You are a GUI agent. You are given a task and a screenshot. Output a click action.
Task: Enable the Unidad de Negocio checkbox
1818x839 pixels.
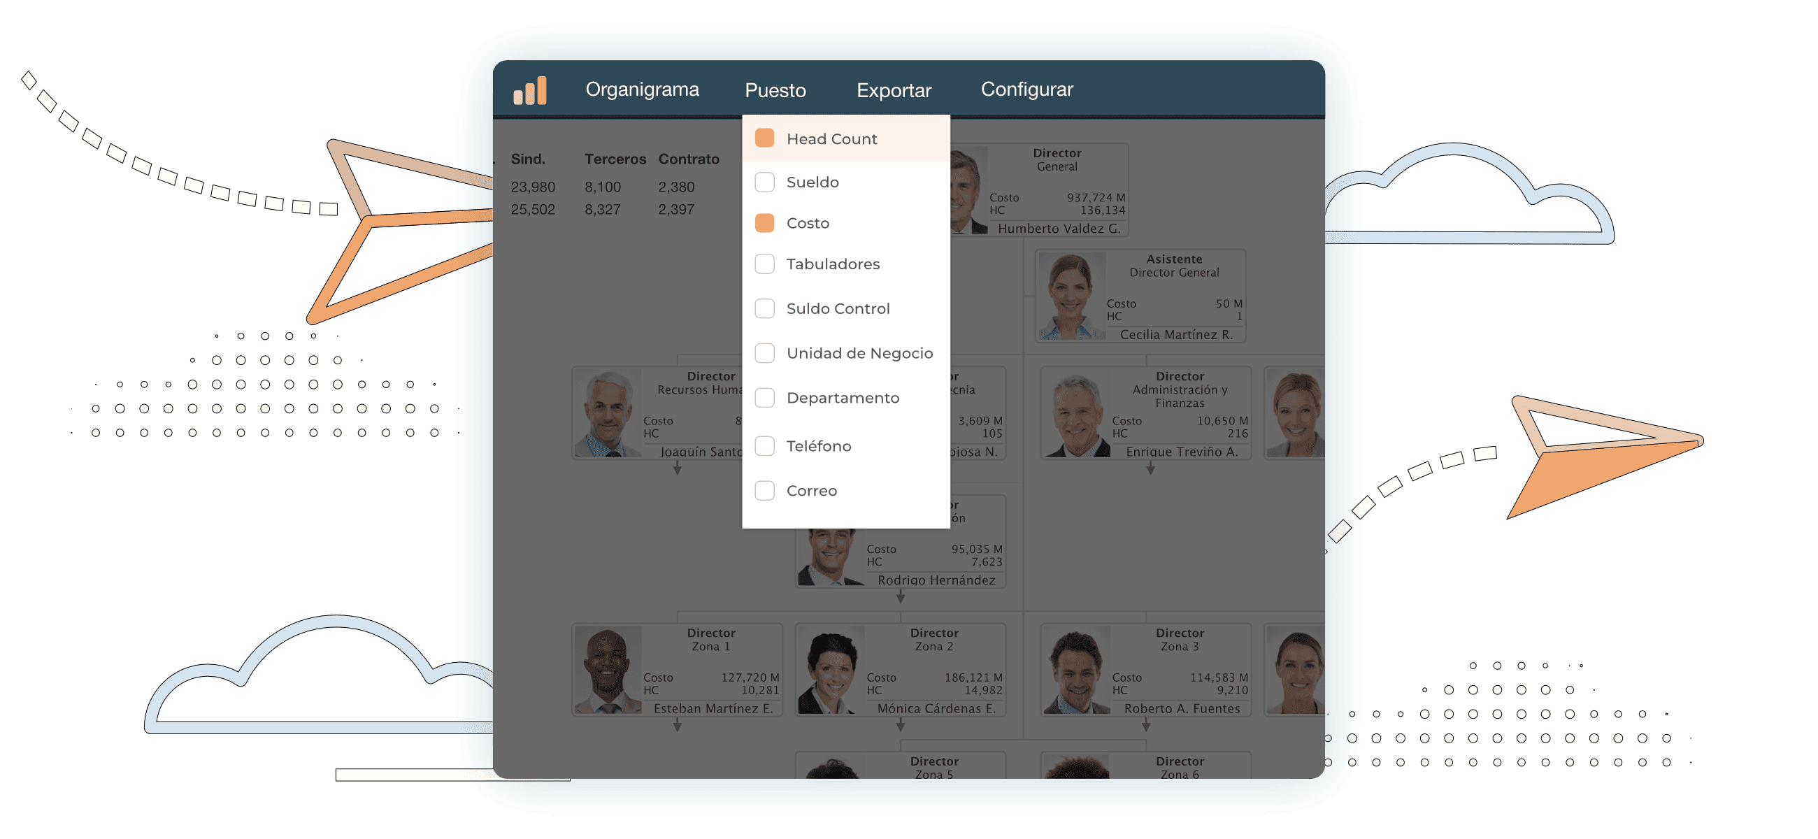pos(764,353)
